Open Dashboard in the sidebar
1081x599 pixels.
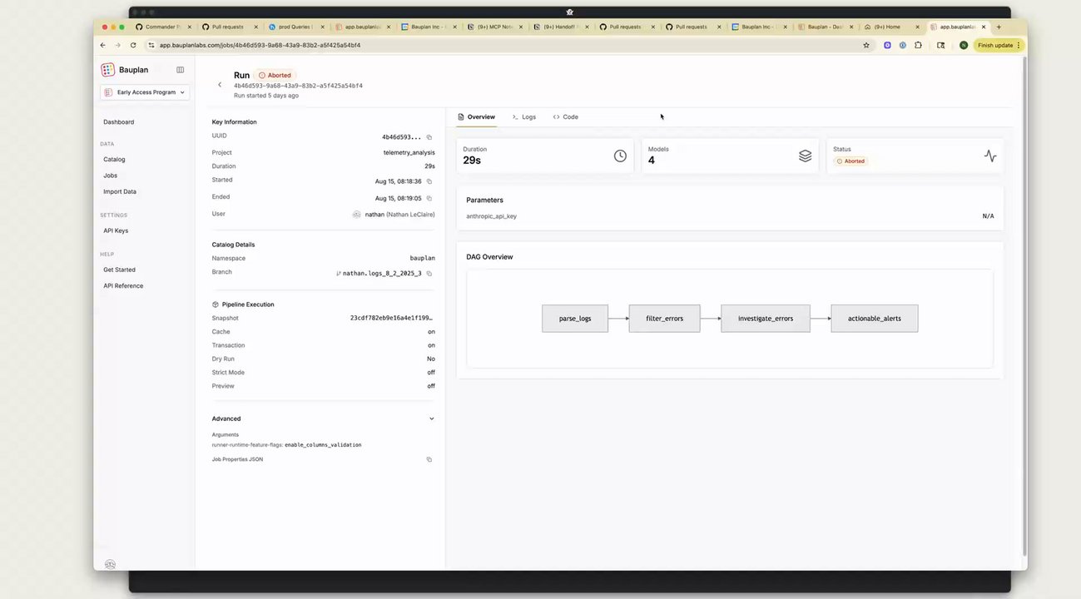coord(118,122)
